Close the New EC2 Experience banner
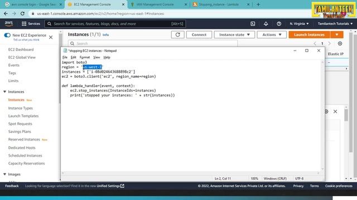Image resolution: width=357 pixels, height=200 pixels. pos(51,37)
